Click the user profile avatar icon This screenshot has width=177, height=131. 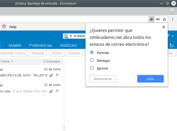(172, 10)
